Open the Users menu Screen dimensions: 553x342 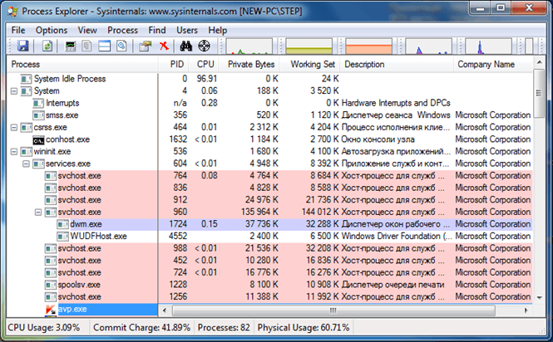[x=187, y=30]
